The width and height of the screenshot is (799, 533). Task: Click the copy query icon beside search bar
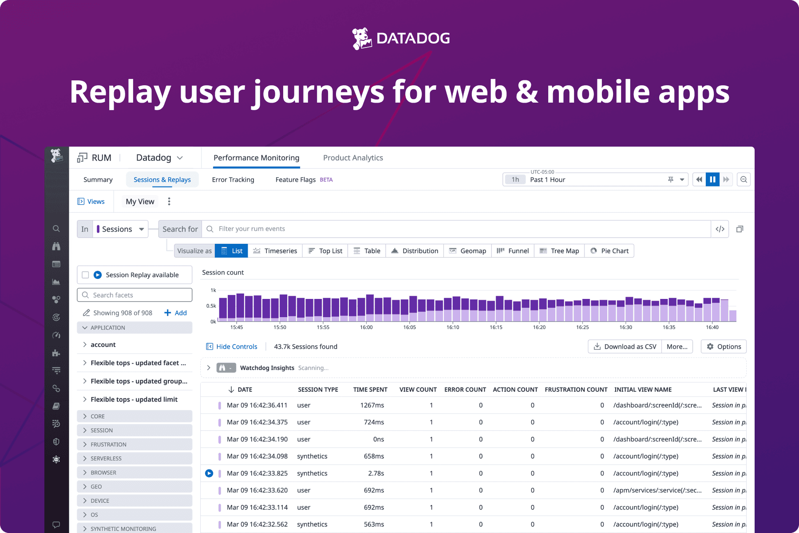point(740,229)
